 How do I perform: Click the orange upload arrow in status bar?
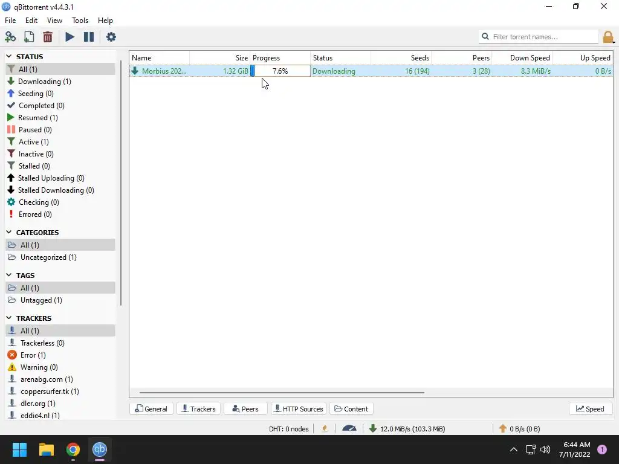pyautogui.click(x=502, y=428)
